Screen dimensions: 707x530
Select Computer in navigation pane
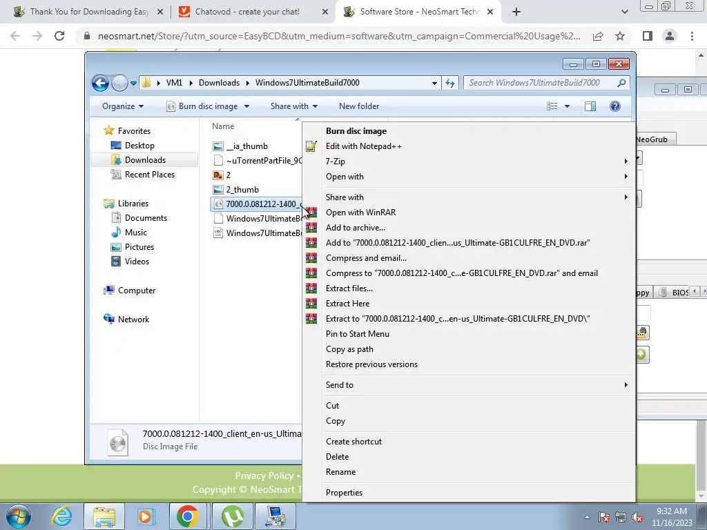point(136,291)
